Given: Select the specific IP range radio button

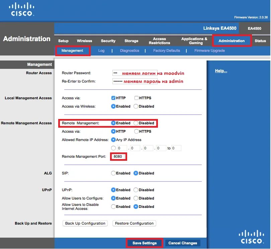Looking at the screenshot, I should point(113,148).
